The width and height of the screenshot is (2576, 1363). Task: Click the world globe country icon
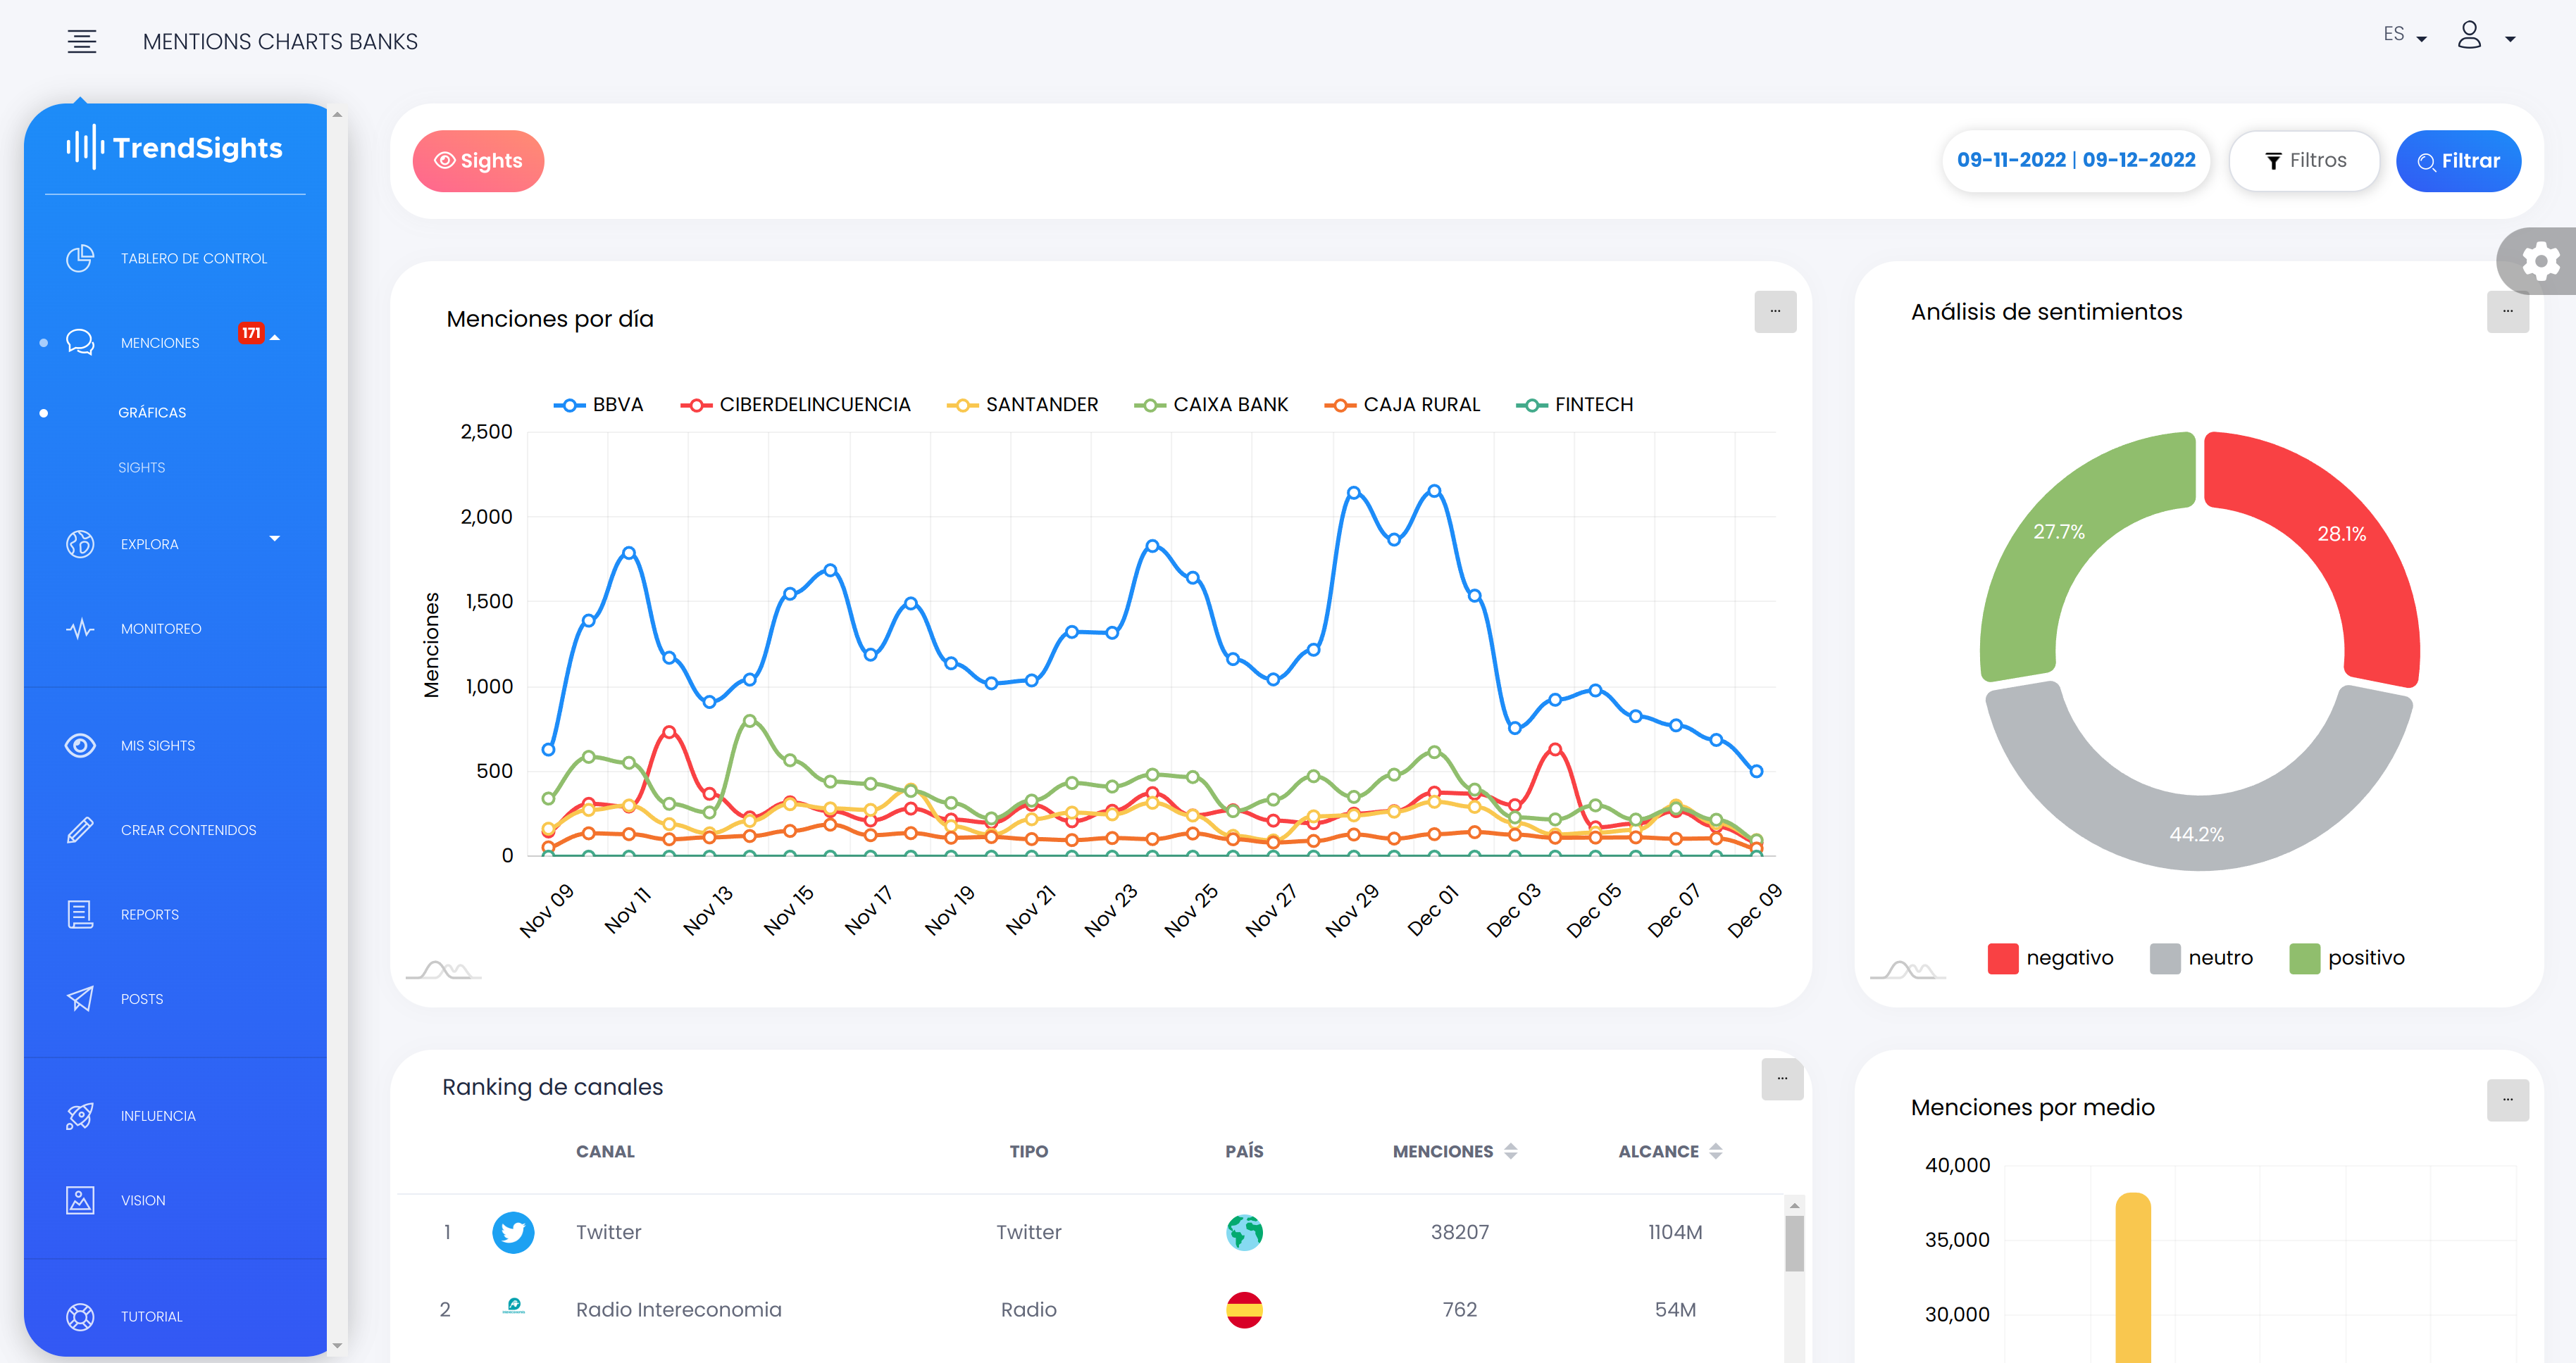tap(1244, 1232)
